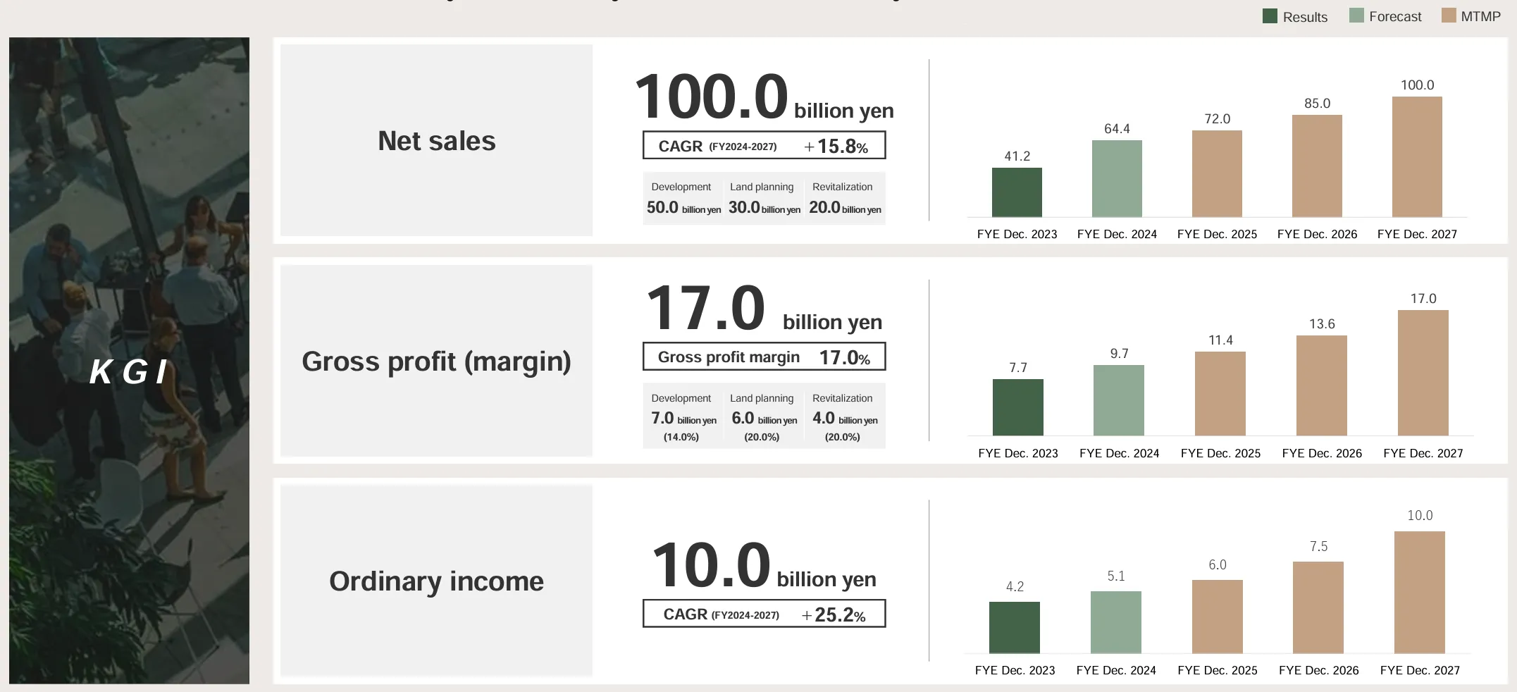Screen dimensions: 1517x692
Task: Select the Ordinary income CAGR +25.2% box
Action: click(x=764, y=614)
